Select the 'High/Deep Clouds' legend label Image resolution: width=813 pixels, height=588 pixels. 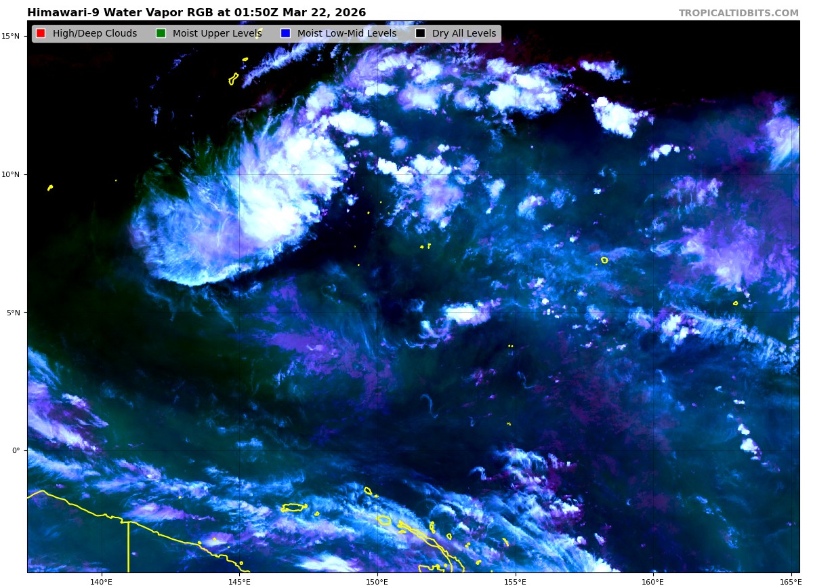(95, 34)
